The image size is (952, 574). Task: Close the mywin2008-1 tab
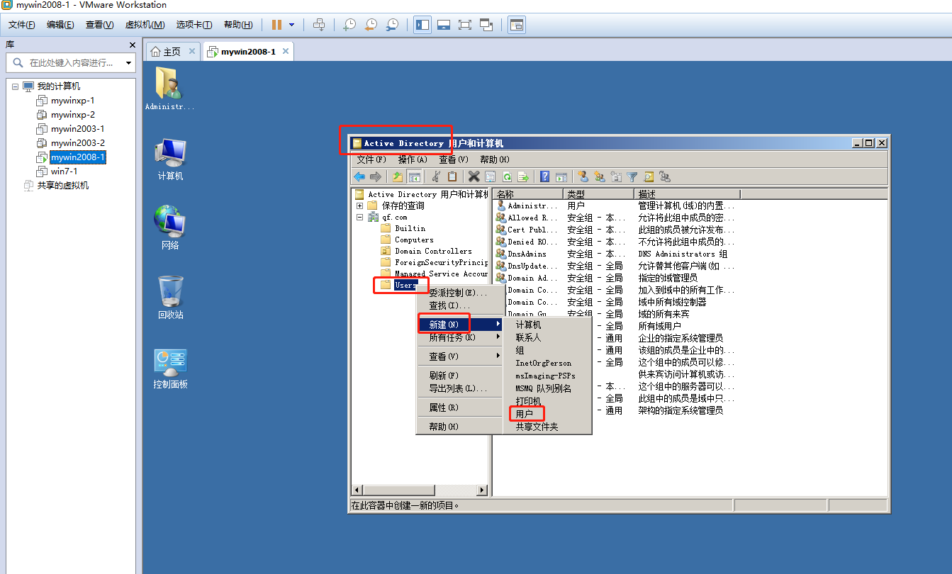[286, 51]
